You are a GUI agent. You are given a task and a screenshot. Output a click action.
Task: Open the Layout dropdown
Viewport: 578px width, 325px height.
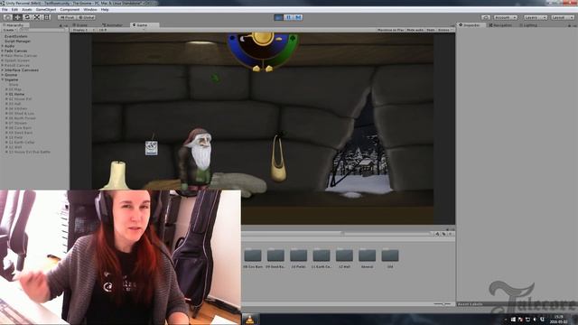[563, 17]
